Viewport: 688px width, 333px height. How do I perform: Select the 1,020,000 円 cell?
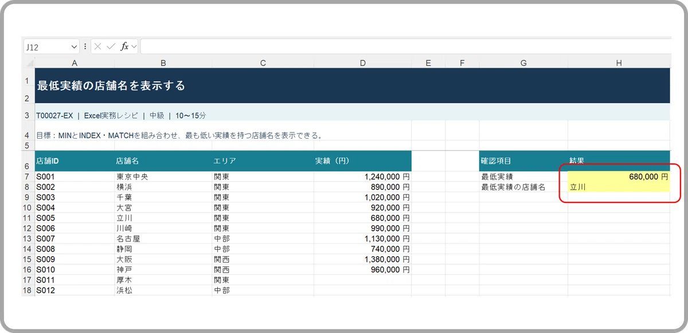click(362, 198)
